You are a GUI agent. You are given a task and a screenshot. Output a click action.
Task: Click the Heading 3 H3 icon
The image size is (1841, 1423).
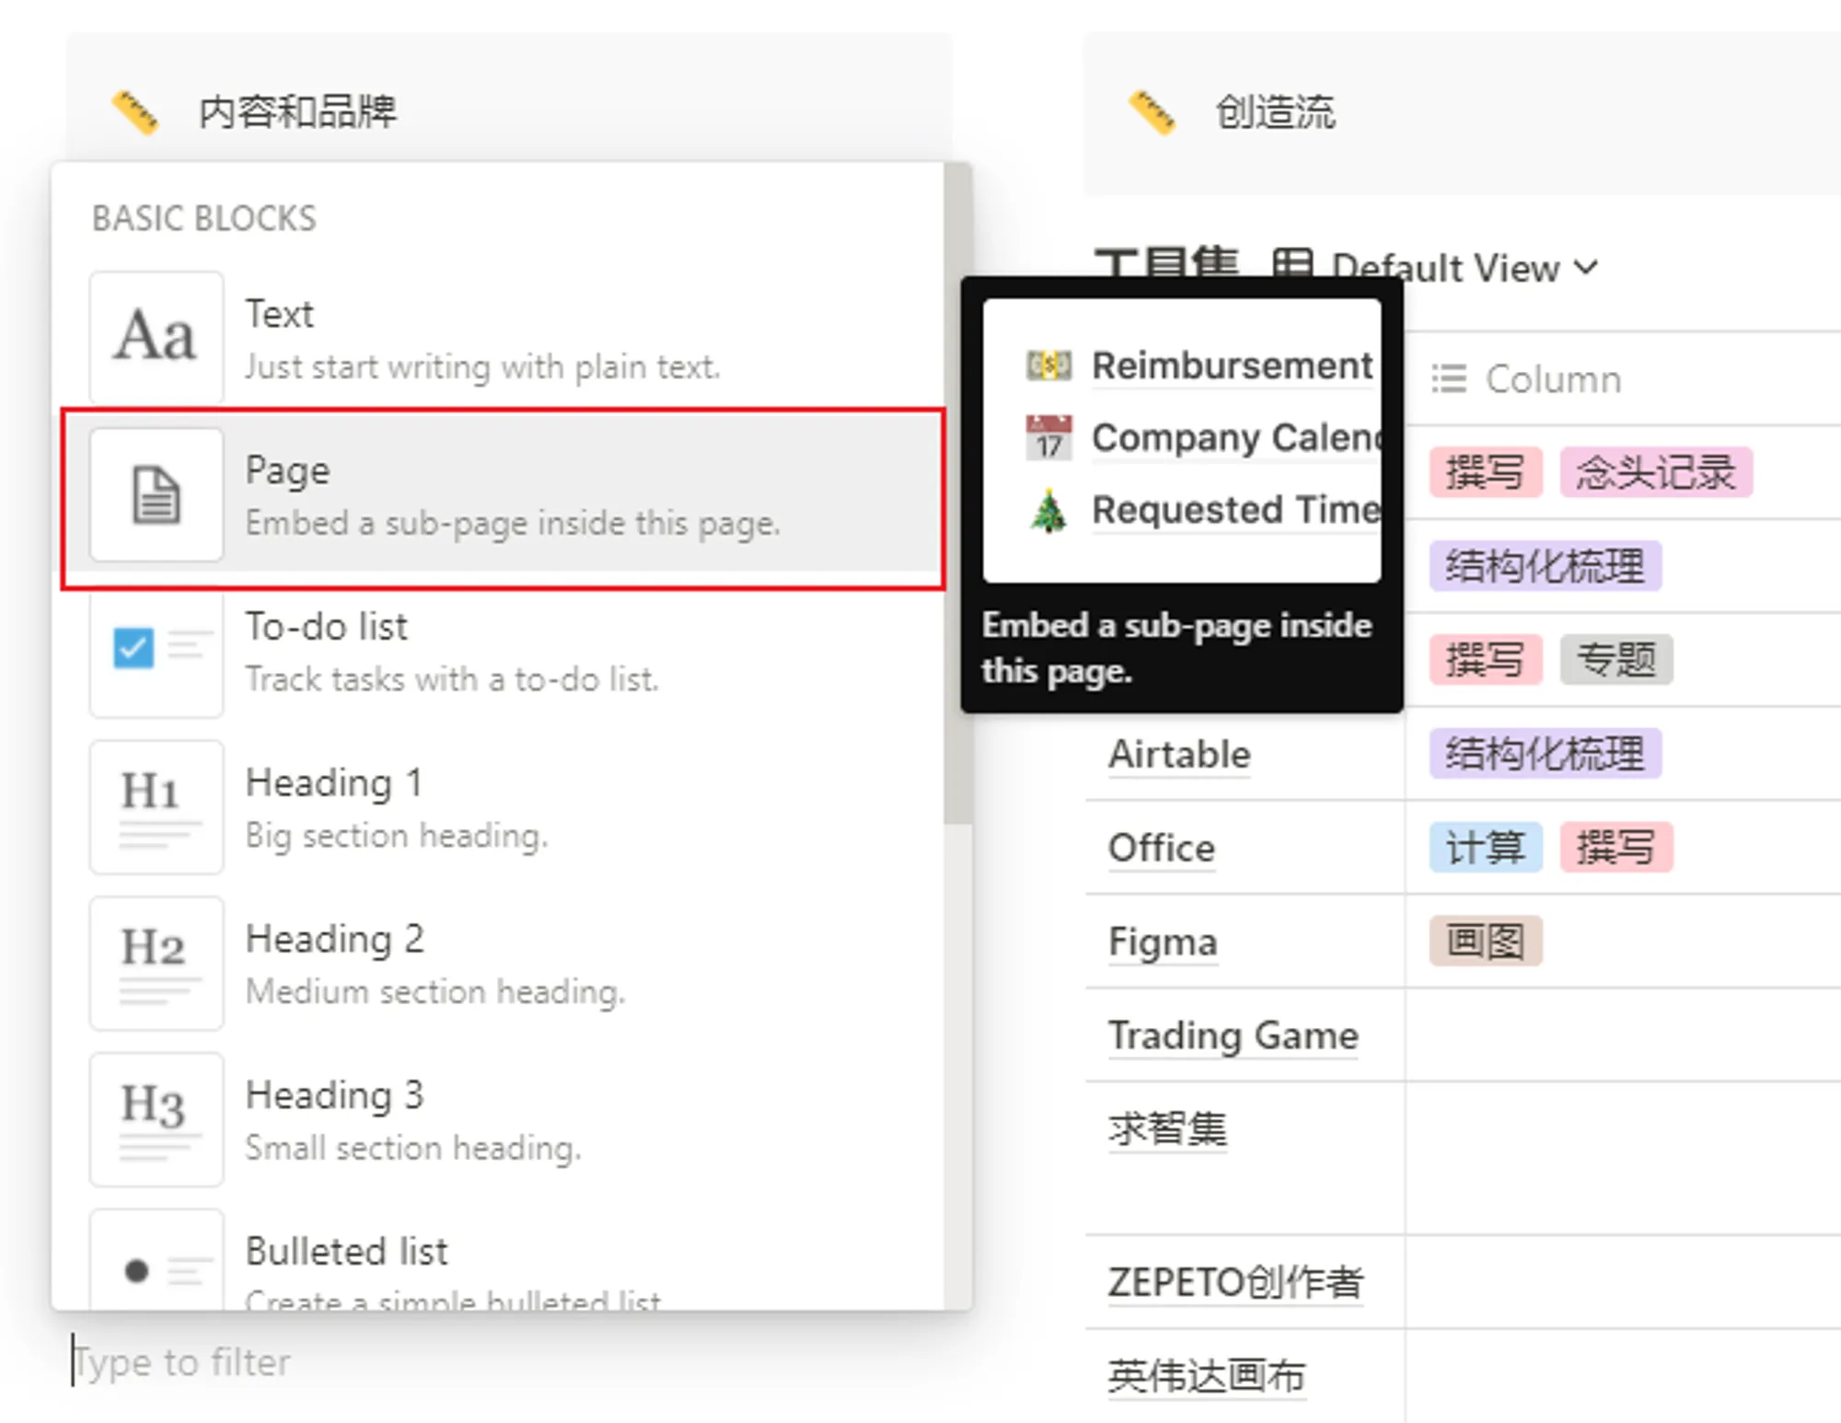point(156,1120)
